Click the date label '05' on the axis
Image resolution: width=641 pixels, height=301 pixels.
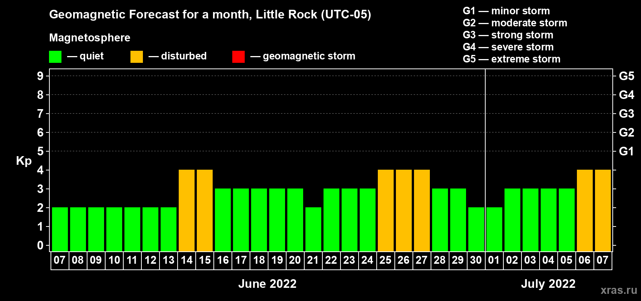click(566, 260)
